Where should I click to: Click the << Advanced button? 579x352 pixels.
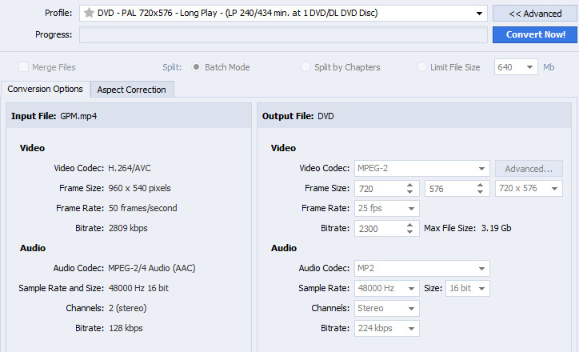tap(535, 14)
